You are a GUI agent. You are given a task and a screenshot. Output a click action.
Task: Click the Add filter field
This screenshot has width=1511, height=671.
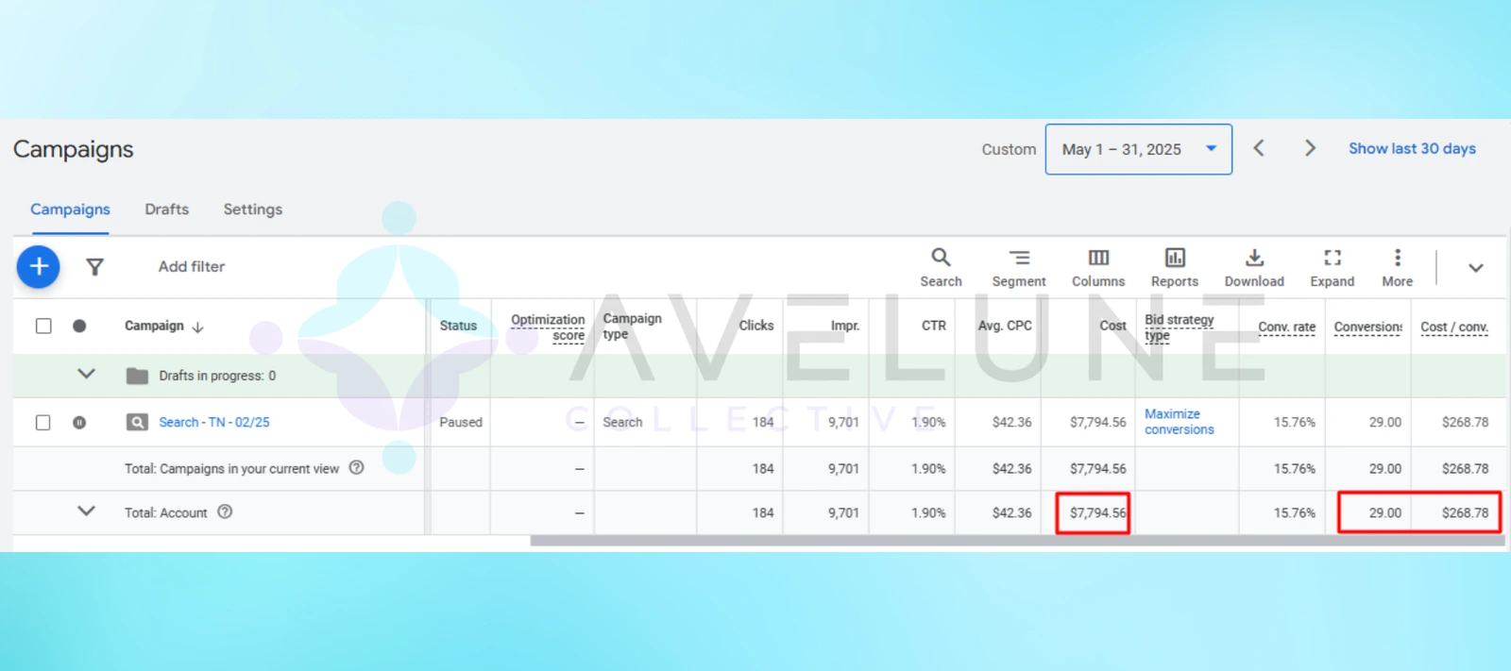192,267
